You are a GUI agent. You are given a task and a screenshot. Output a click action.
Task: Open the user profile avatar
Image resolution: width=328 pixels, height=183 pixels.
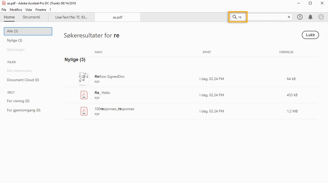(321, 17)
